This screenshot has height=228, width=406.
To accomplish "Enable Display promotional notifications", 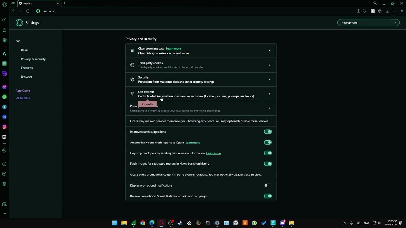I will (x=268, y=185).
